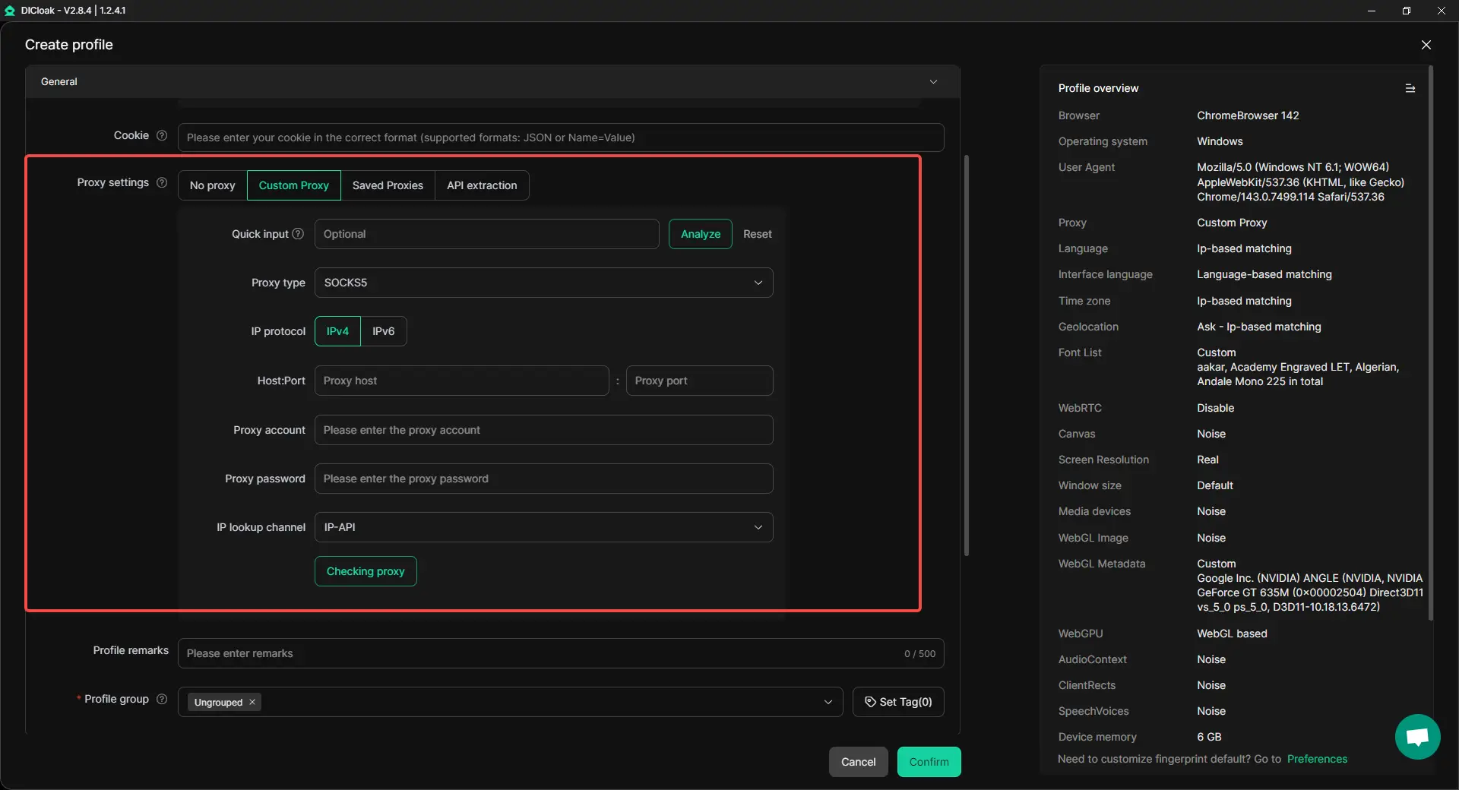Open the Proxy type SOCKS5 dropdown
This screenshot has height=790, width=1459.
point(543,283)
